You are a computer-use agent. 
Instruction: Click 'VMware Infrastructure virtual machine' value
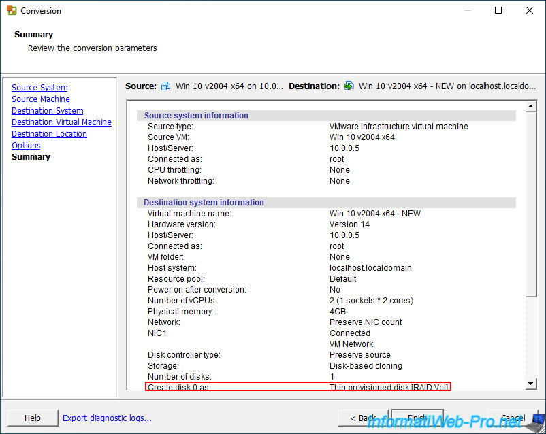pyautogui.click(x=399, y=127)
